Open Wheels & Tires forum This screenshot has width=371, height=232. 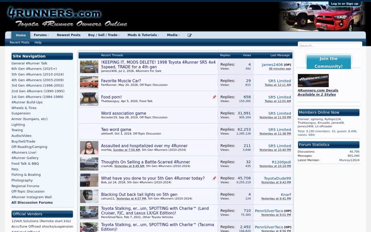point(24,108)
